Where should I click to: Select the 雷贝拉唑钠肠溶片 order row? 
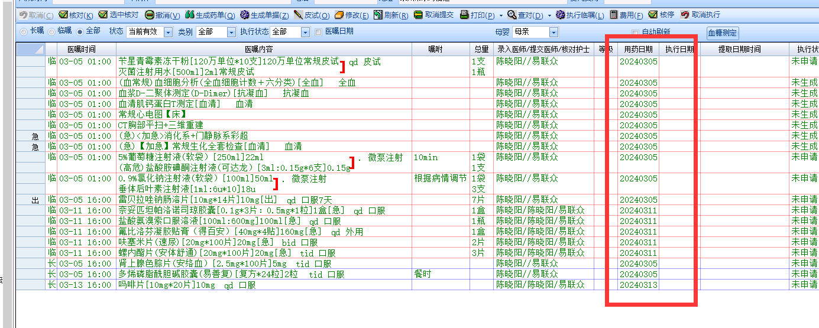(417, 200)
